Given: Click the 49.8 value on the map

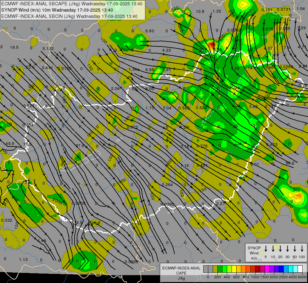Looking at the screenshot, I should point(10,144).
